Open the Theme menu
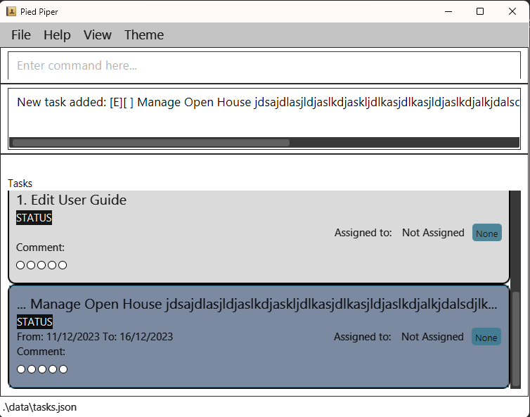530x417 pixels. point(144,35)
